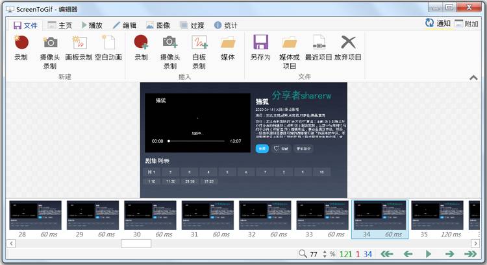Open the Notifications panel
487x265 pixels.
pyautogui.click(x=437, y=23)
